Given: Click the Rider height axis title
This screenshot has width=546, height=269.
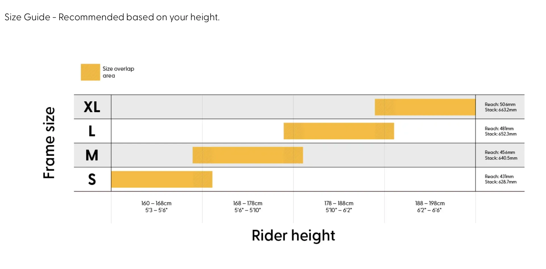Looking at the screenshot, I should pyautogui.click(x=293, y=236).
